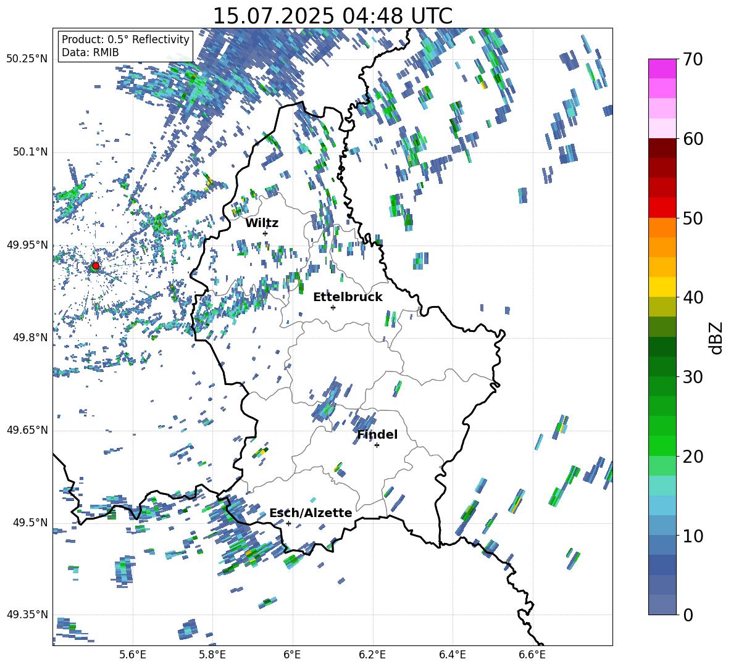Click the 10 tick label on colorbar

click(693, 536)
